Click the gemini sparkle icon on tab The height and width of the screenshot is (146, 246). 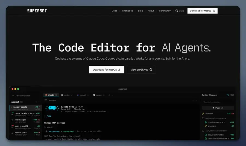(x=78, y=95)
